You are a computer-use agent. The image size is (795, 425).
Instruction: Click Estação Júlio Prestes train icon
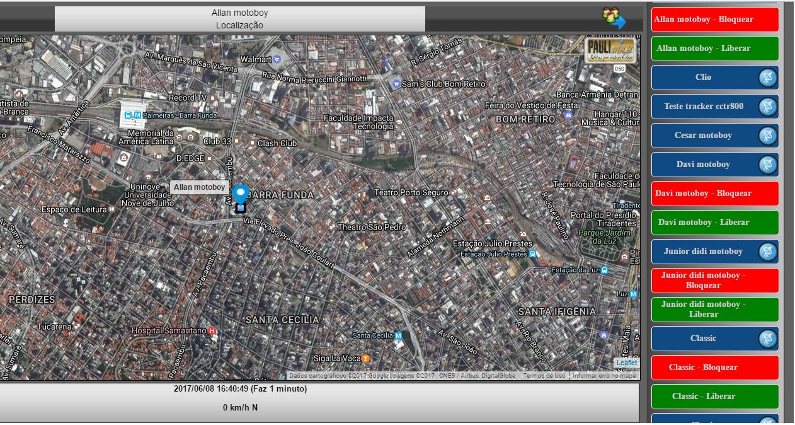[x=532, y=254]
